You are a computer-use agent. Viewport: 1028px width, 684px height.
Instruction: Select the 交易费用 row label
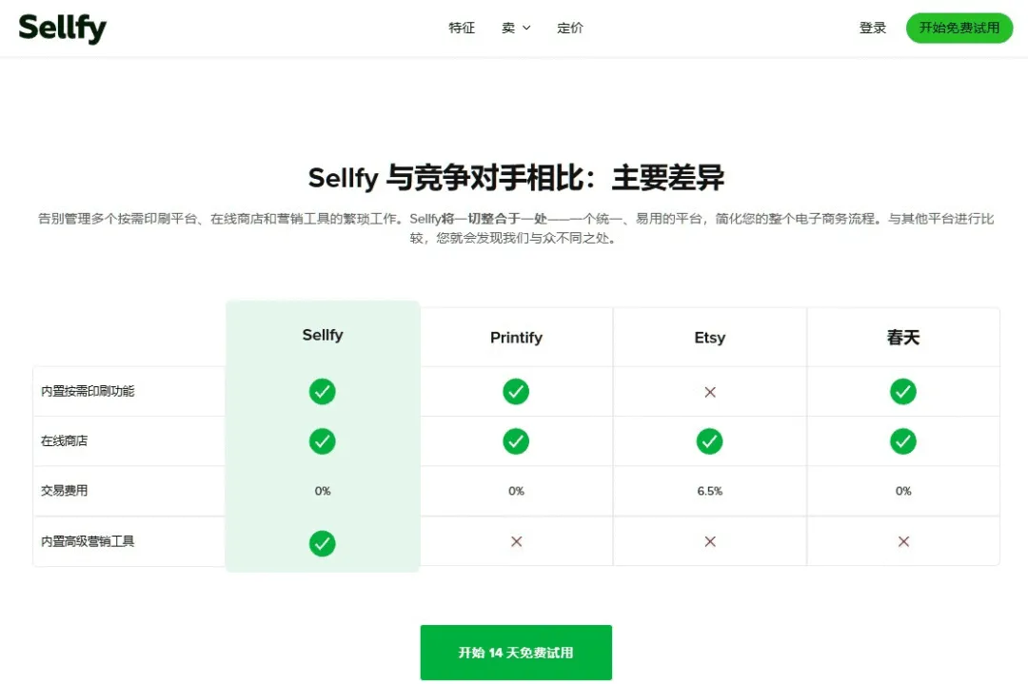click(x=65, y=491)
